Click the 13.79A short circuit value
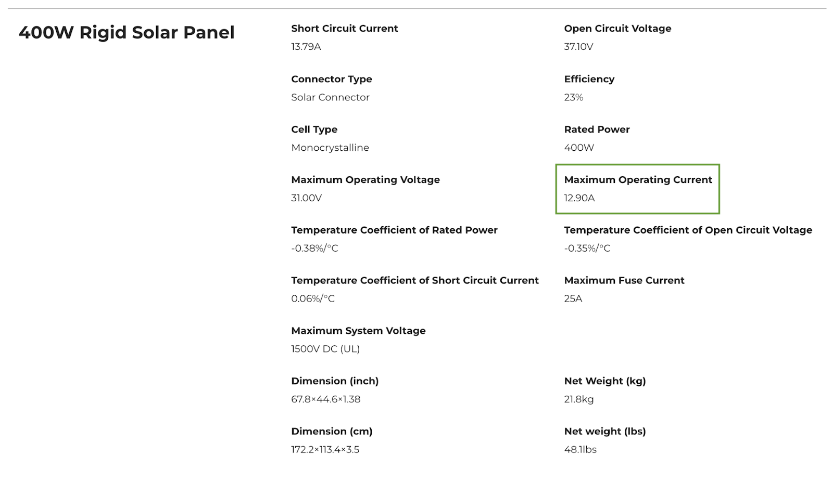Viewport: 833px width, 482px height. [306, 46]
